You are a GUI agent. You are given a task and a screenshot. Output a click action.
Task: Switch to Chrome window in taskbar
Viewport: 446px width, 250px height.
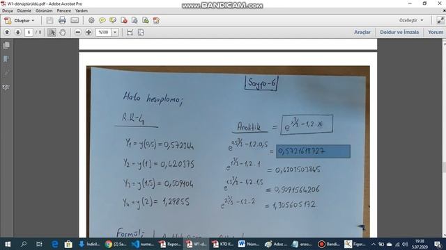(116, 244)
